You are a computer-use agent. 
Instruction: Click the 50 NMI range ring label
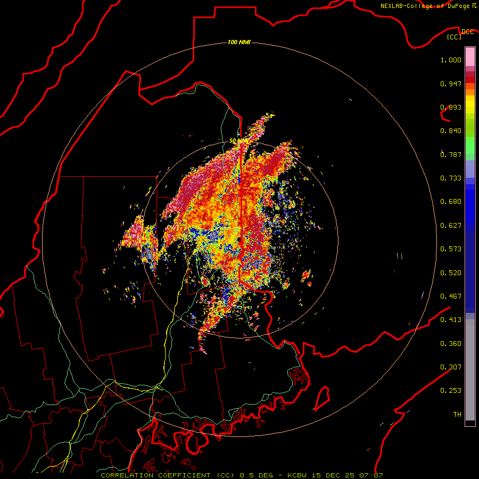click(x=239, y=141)
